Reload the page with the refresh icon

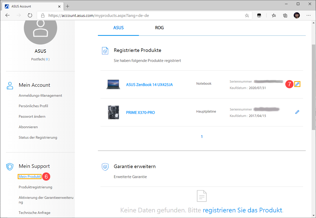[30, 15]
